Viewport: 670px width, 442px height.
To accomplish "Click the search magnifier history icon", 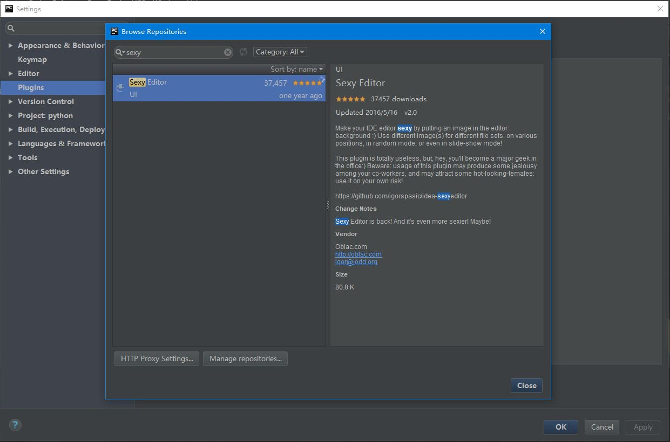I will (x=120, y=52).
